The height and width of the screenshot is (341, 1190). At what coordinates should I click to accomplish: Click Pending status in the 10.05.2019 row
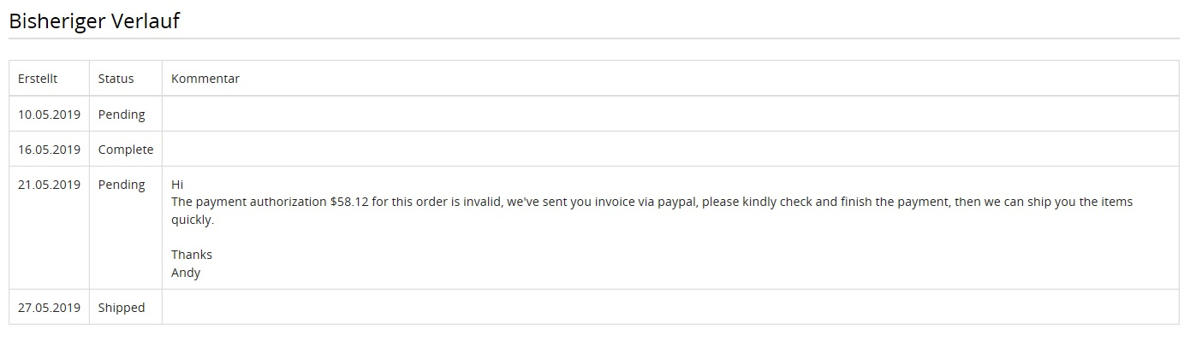pyautogui.click(x=122, y=114)
